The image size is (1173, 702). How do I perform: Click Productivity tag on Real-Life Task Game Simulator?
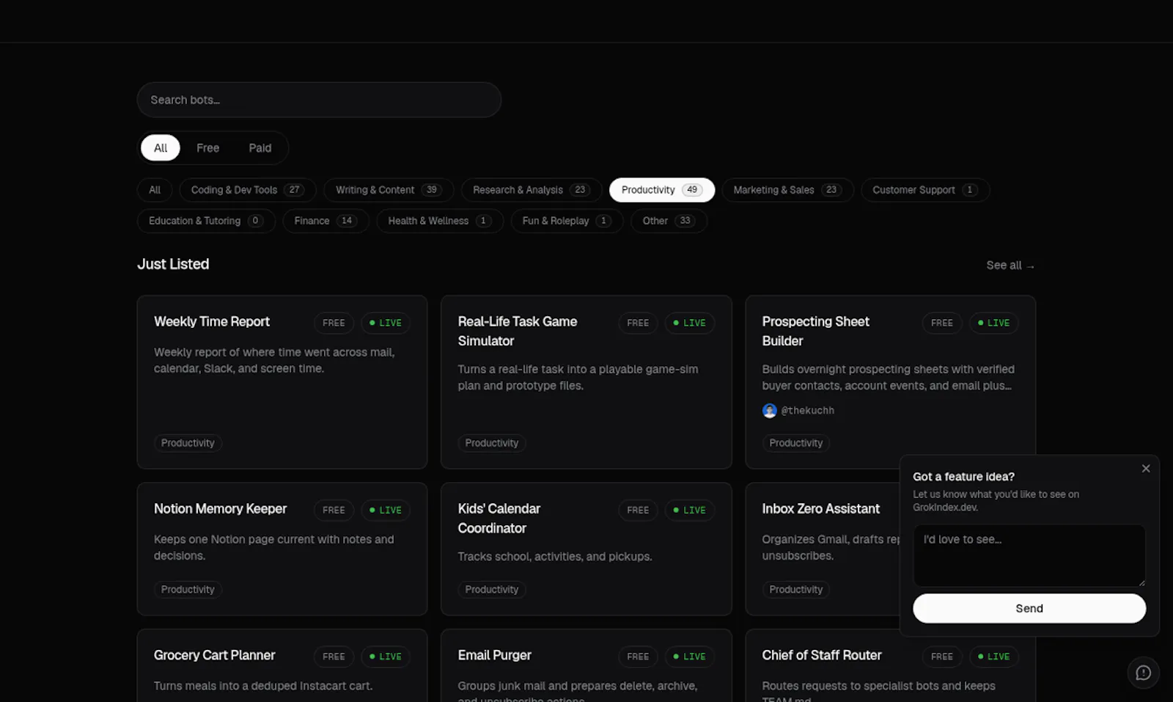492,443
